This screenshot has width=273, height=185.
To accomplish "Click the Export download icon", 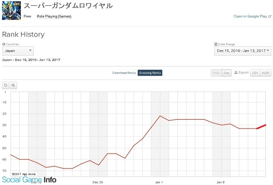I will point(236,72).
